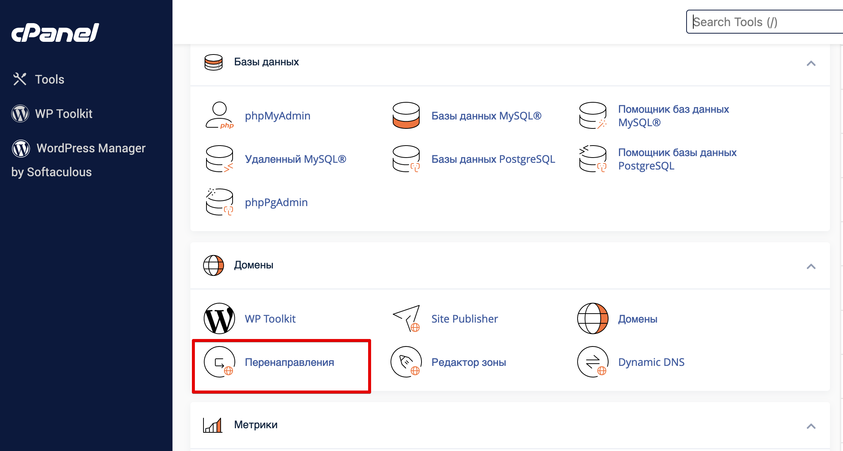Open the Домены tool link
This screenshot has height=451, width=843.
[x=638, y=319]
